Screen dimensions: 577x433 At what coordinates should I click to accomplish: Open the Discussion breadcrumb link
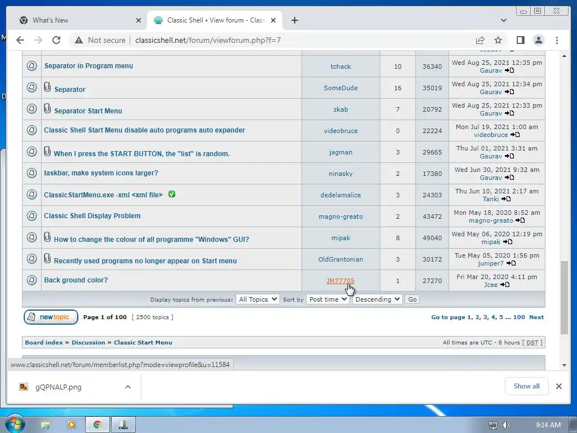[x=88, y=342]
